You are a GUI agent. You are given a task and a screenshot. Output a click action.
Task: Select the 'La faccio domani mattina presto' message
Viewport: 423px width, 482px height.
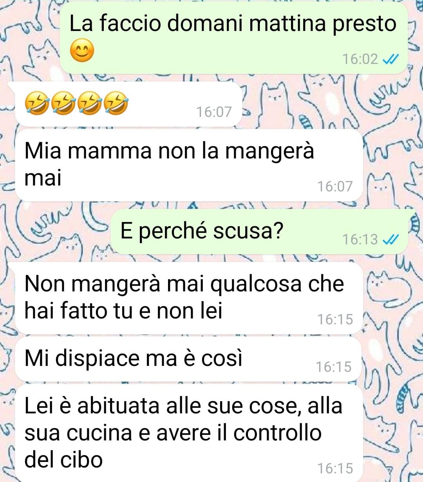(234, 38)
